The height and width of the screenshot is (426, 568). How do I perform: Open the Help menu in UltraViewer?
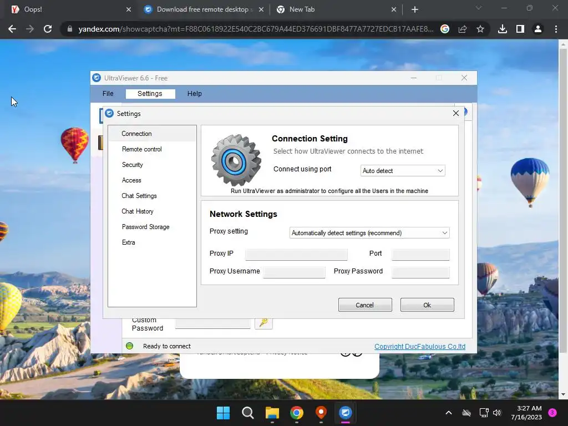(195, 93)
